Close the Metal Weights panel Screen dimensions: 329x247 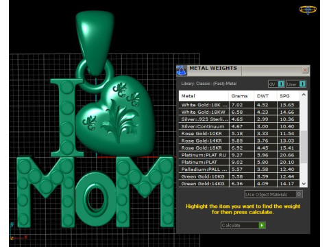[305, 70]
